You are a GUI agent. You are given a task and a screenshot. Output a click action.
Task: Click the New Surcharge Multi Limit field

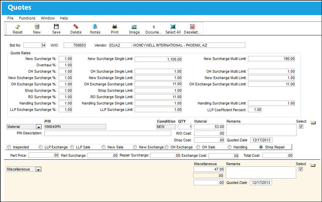click(271, 59)
